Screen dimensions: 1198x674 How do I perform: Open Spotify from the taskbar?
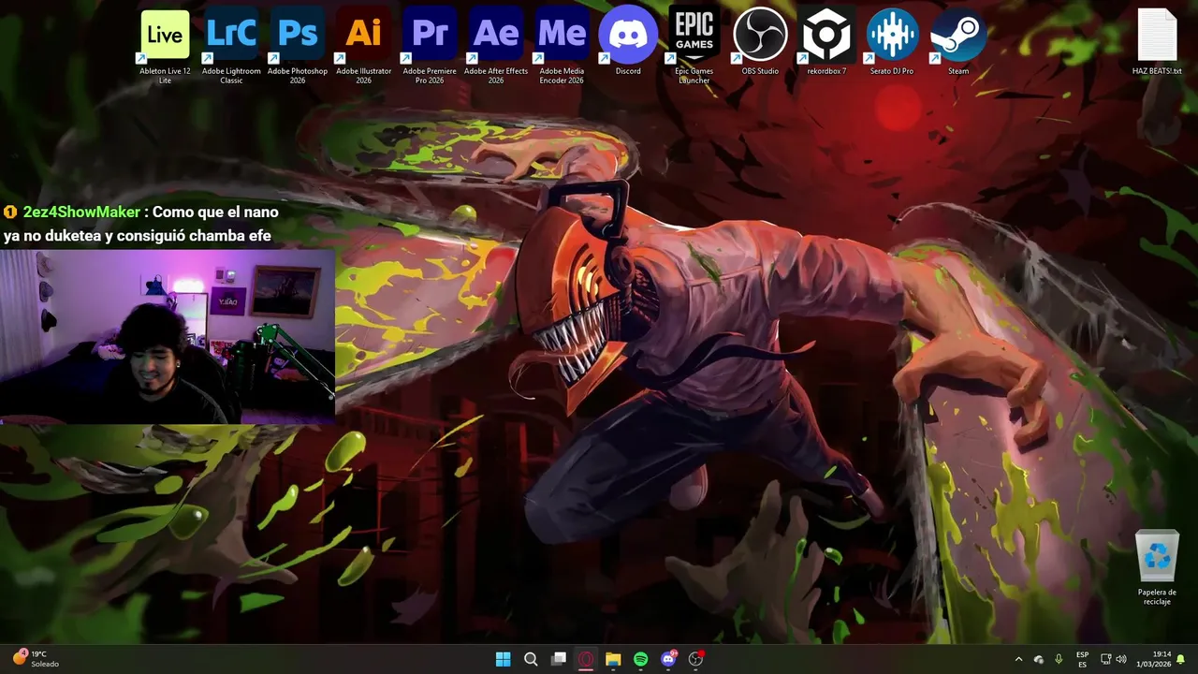point(640,659)
